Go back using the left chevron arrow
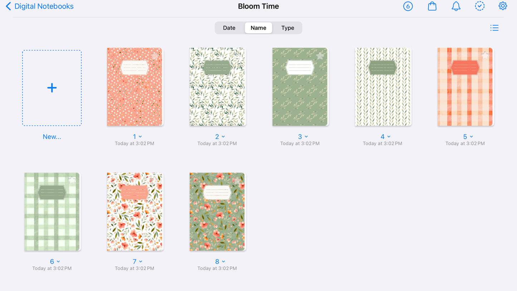Screen dimensions: 517x291 (8, 6)
